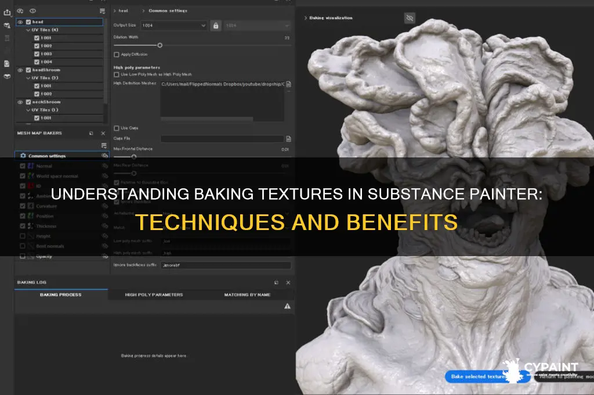The width and height of the screenshot is (594, 395).
Task: Click the Dilation Width slider handle
Action: 160,45
